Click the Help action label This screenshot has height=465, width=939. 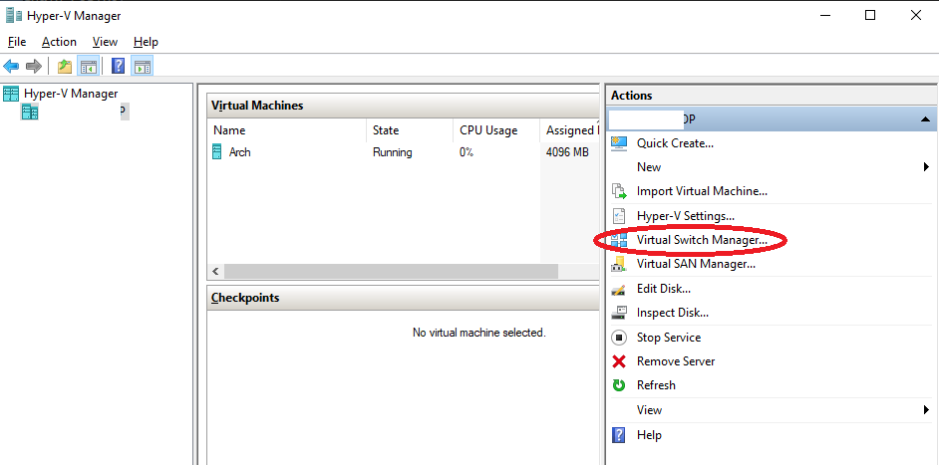pyautogui.click(x=649, y=435)
